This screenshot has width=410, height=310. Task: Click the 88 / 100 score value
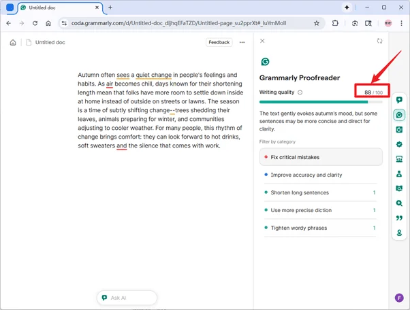coord(373,92)
